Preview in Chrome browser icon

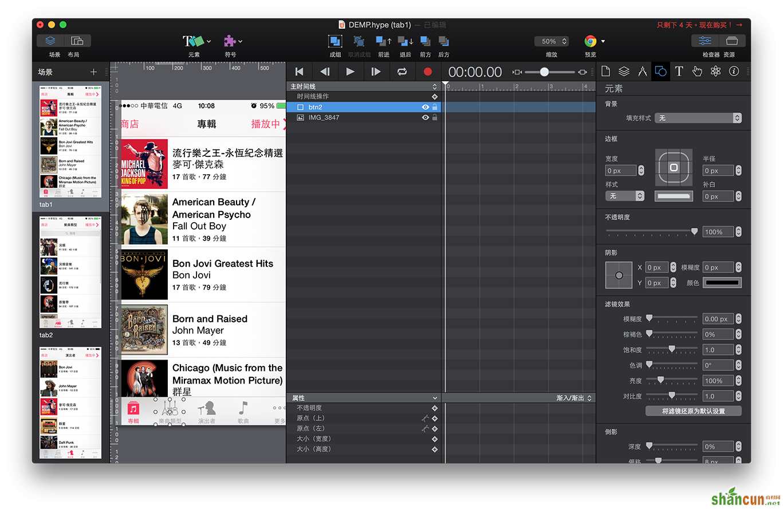[591, 41]
